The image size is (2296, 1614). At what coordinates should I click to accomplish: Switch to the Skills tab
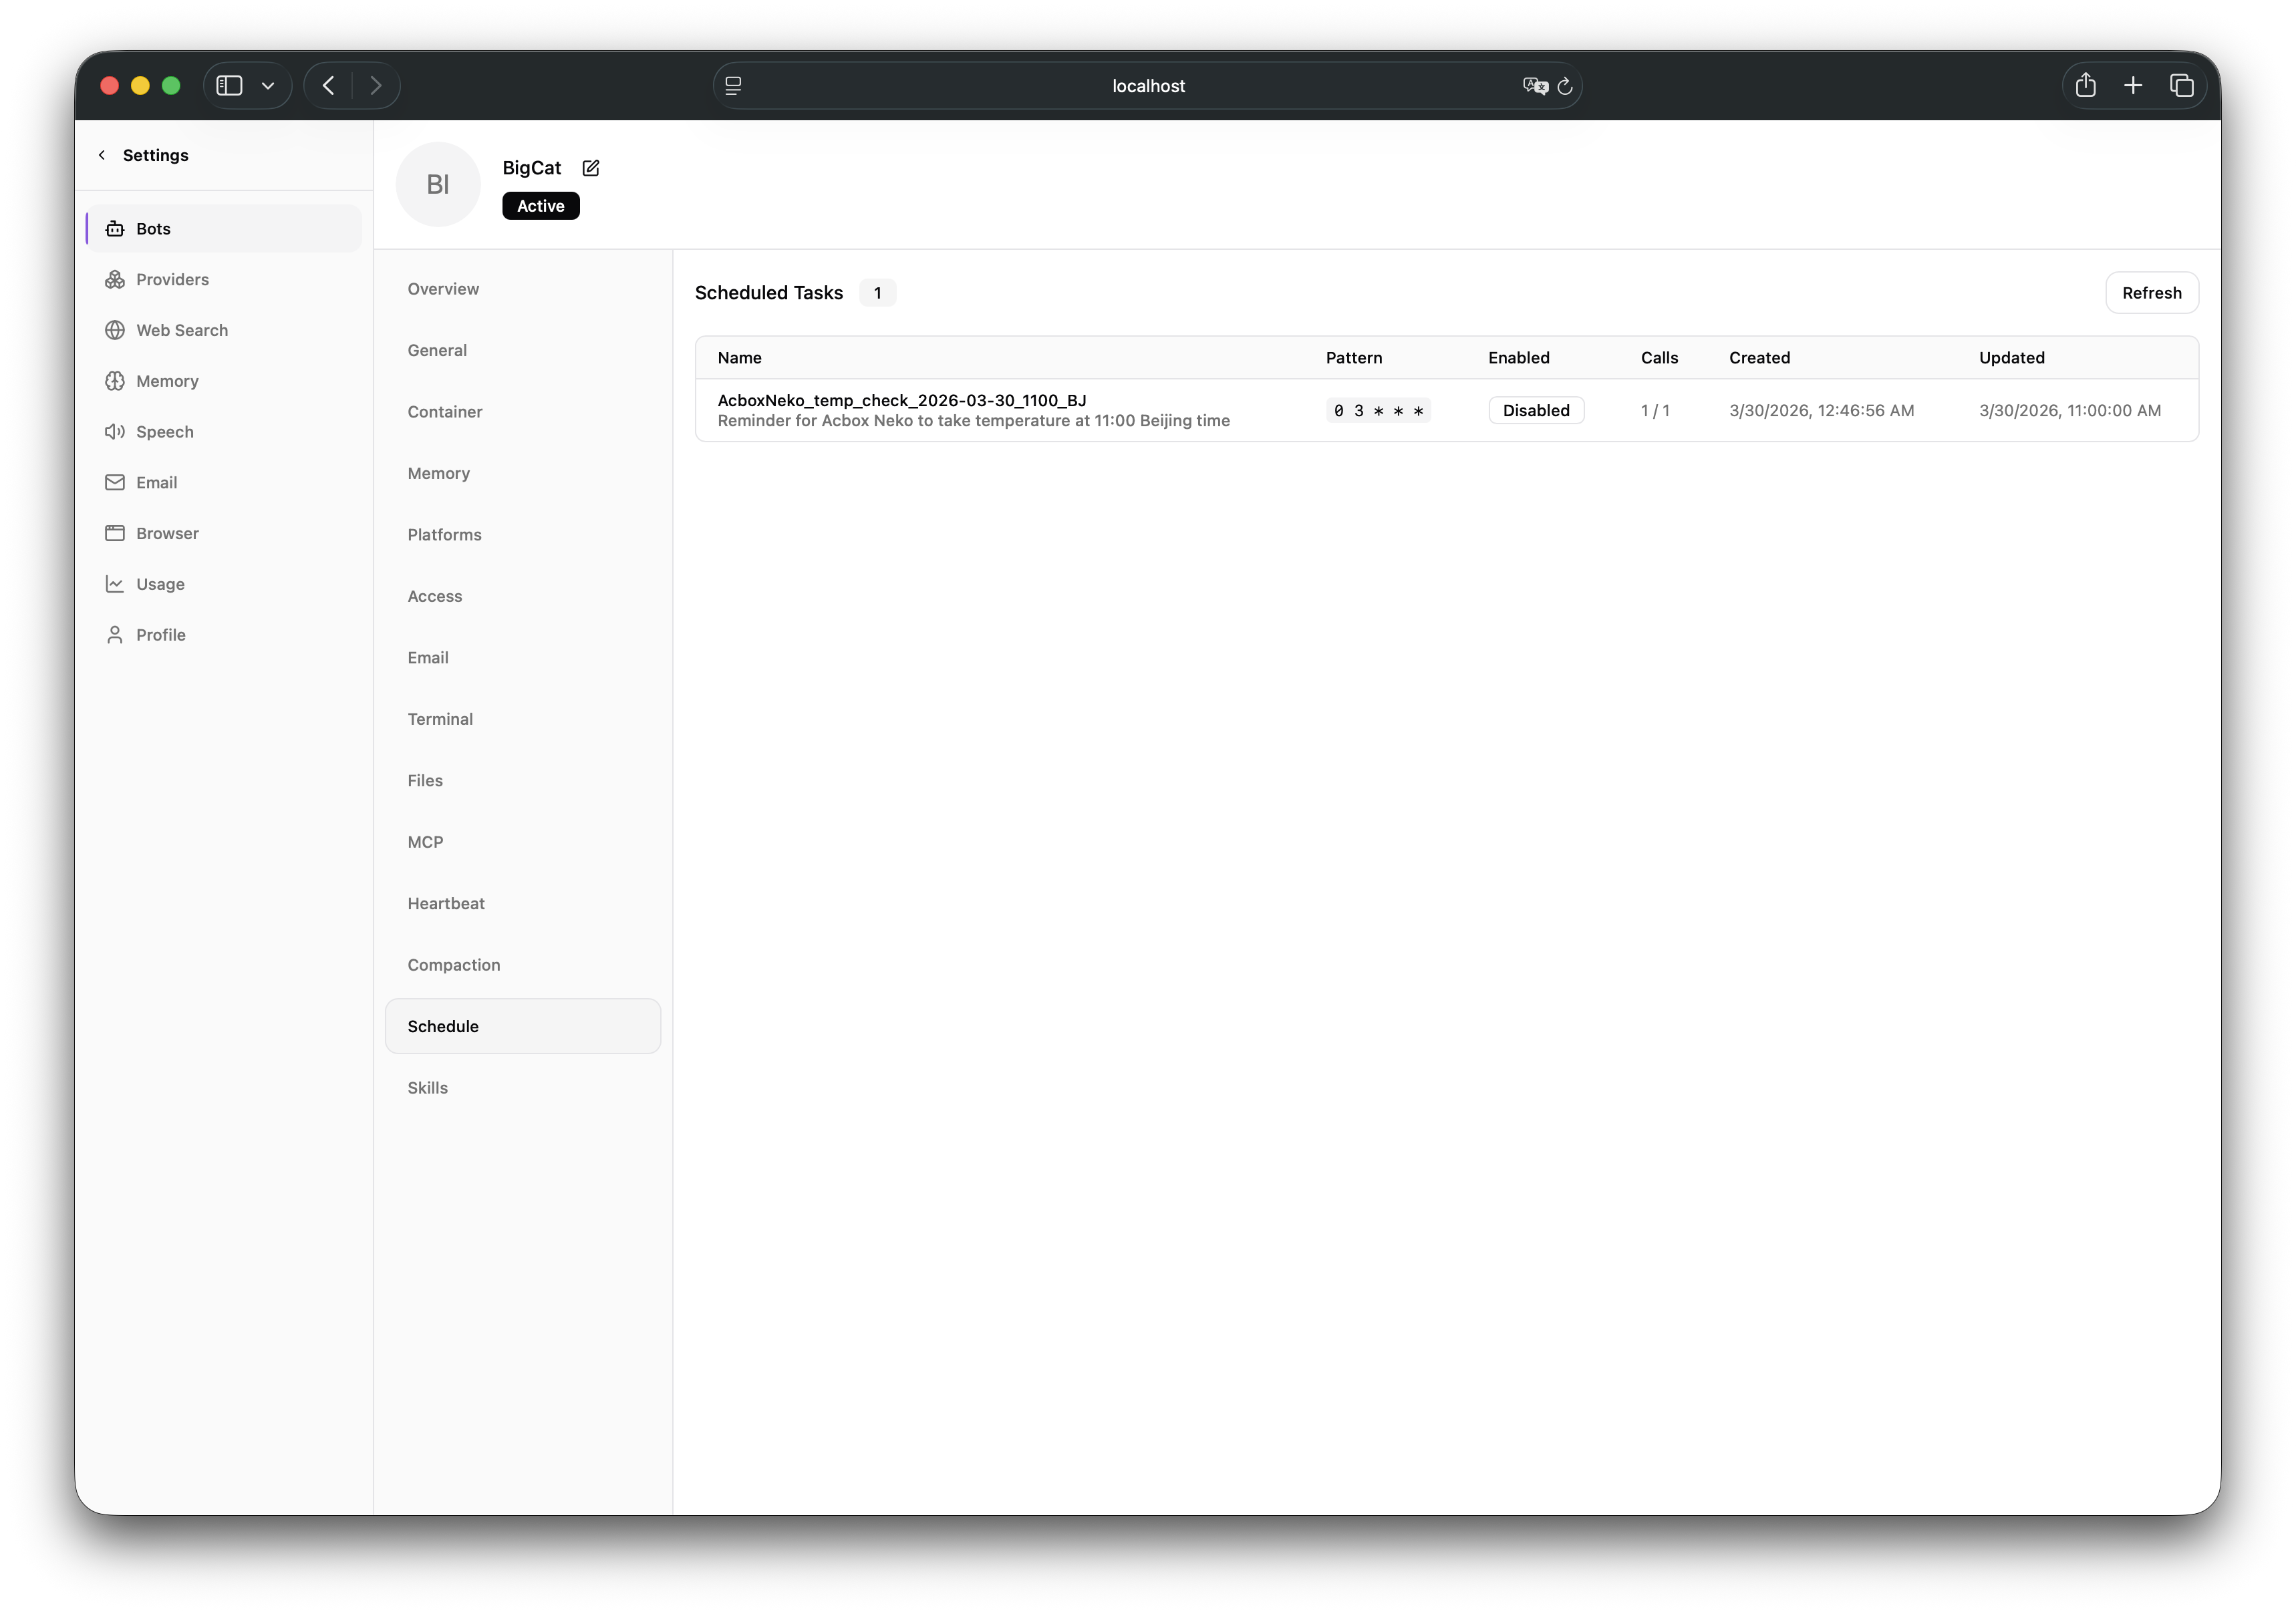427,1088
